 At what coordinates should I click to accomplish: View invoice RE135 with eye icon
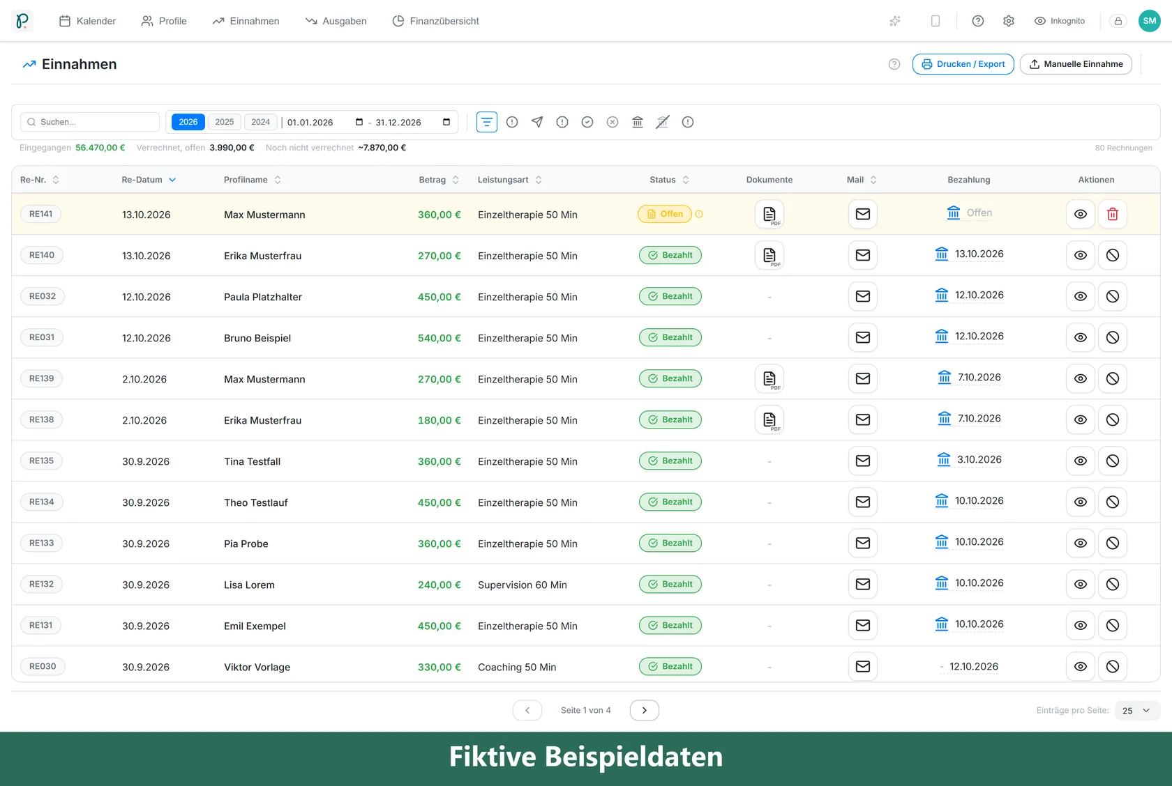(x=1081, y=461)
